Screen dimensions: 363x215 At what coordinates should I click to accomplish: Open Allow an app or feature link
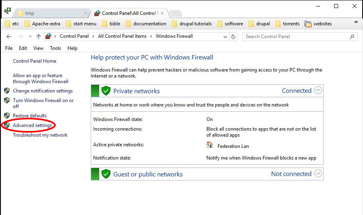[41, 78]
